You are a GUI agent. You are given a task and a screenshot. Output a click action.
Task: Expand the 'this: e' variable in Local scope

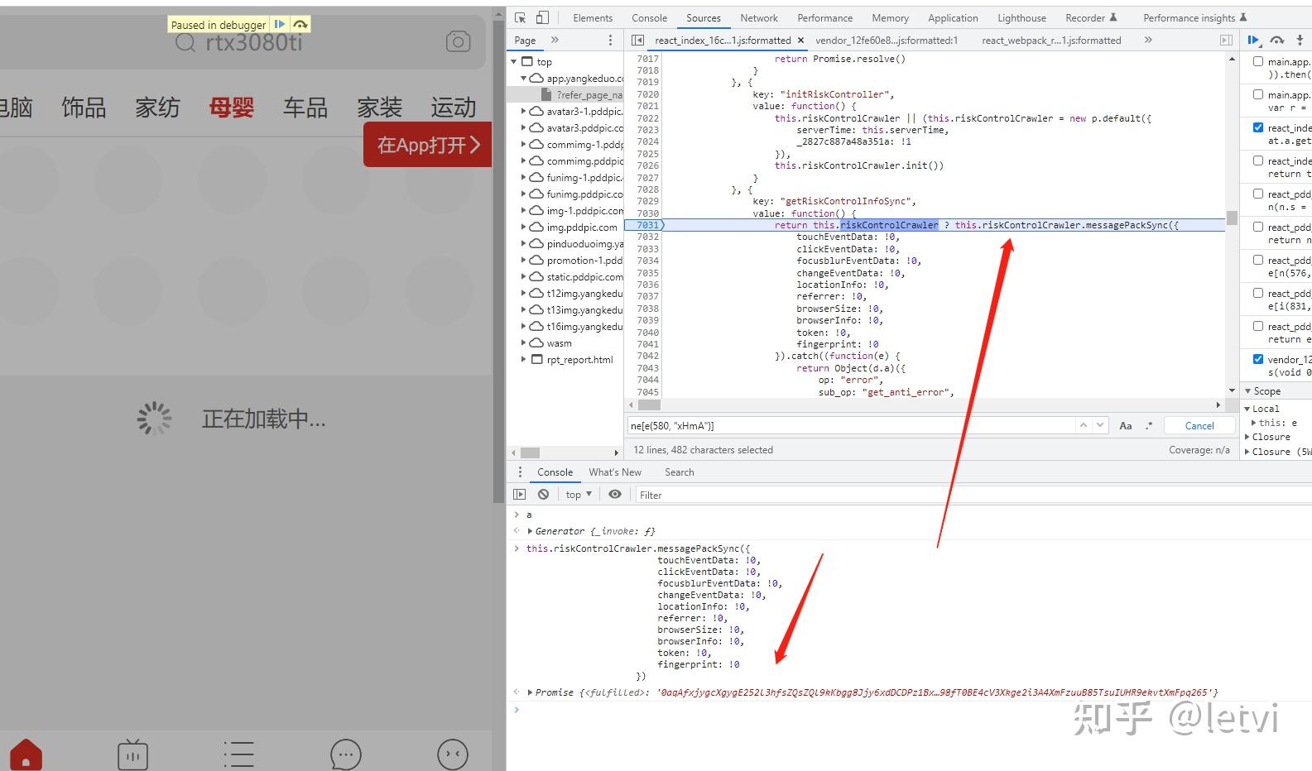coord(1254,423)
